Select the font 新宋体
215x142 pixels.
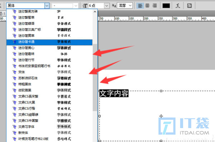click(49, 133)
